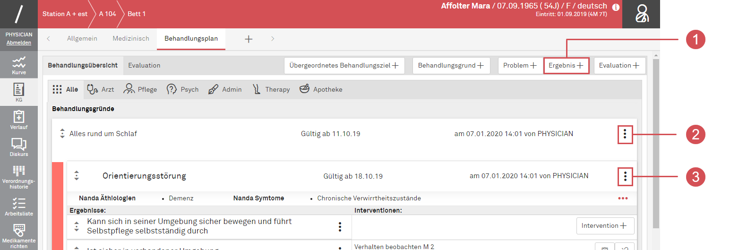Click the Alles rund um Schlaf title
756x250 pixels.
[x=103, y=134]
